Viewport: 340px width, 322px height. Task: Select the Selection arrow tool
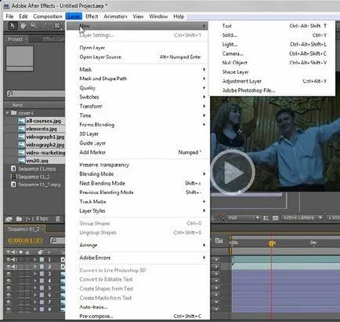[13, 26]
